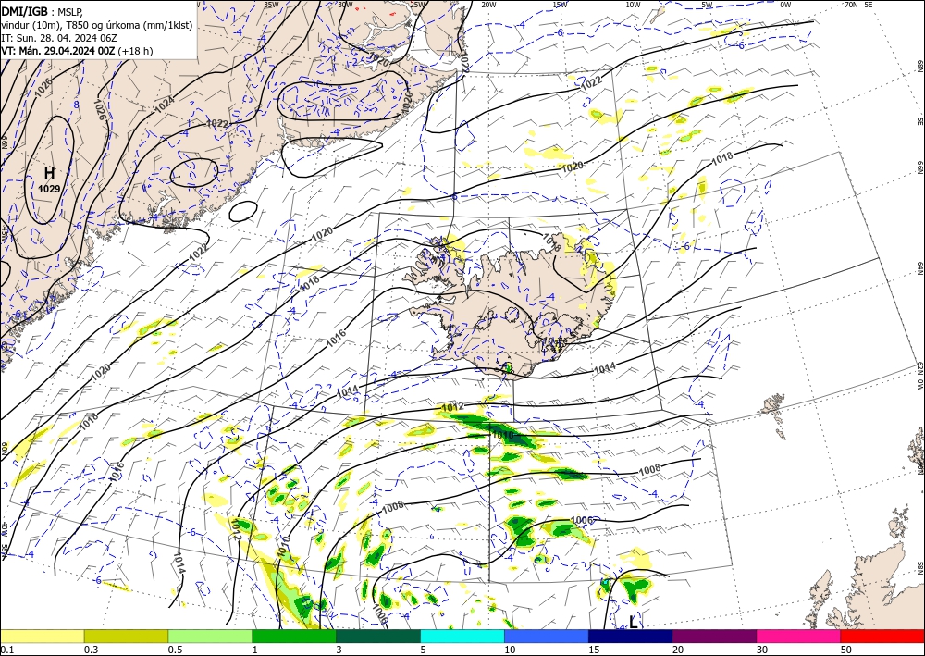Click the 5W longitude label
This screenshot has height=656, width=925.
(708, 5)
